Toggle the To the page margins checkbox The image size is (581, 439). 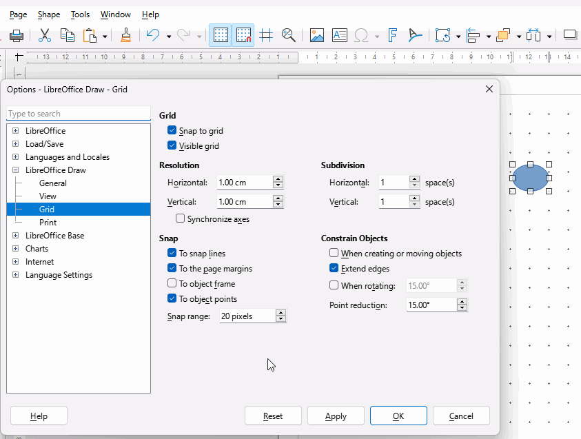coord(172,268)
